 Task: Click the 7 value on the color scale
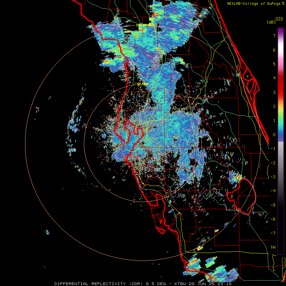274,36
